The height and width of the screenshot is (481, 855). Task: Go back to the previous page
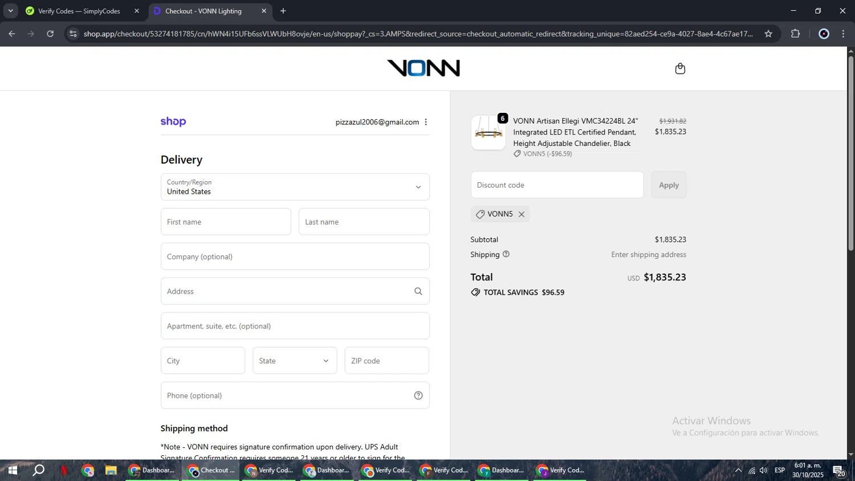click(12, 34)
